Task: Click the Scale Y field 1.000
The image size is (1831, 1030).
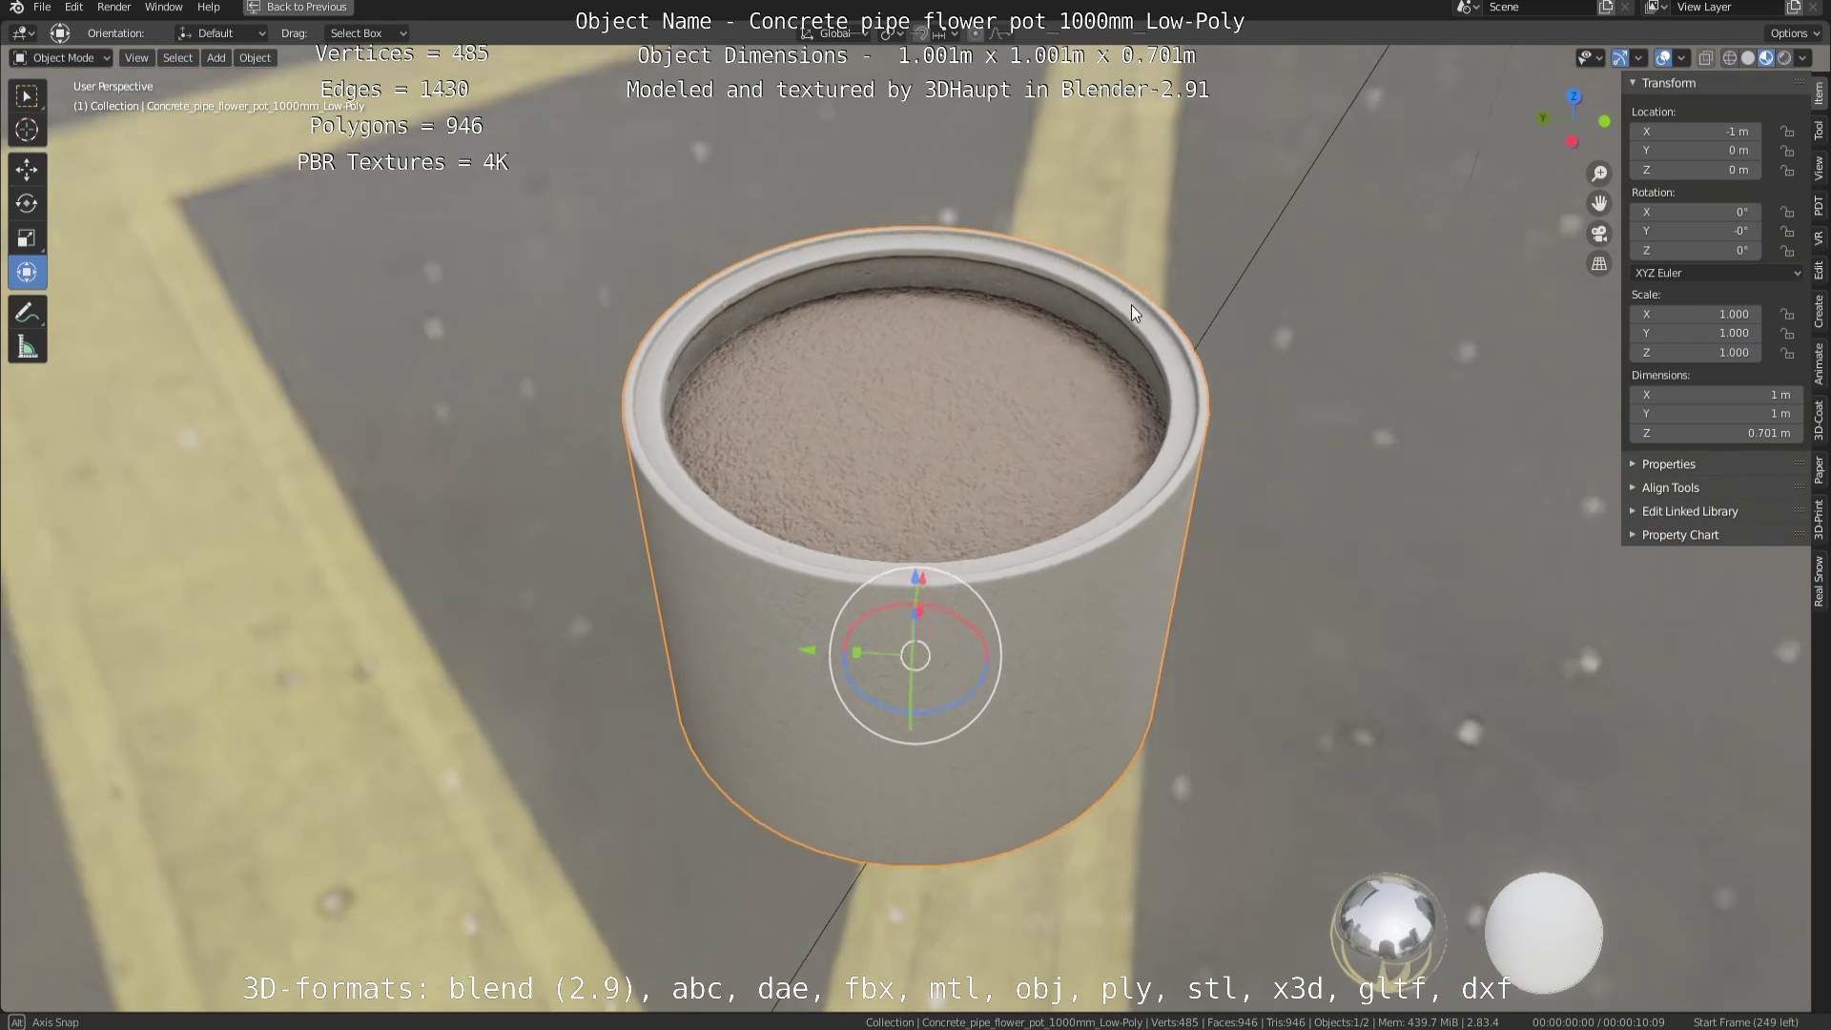Action: 1696,333
